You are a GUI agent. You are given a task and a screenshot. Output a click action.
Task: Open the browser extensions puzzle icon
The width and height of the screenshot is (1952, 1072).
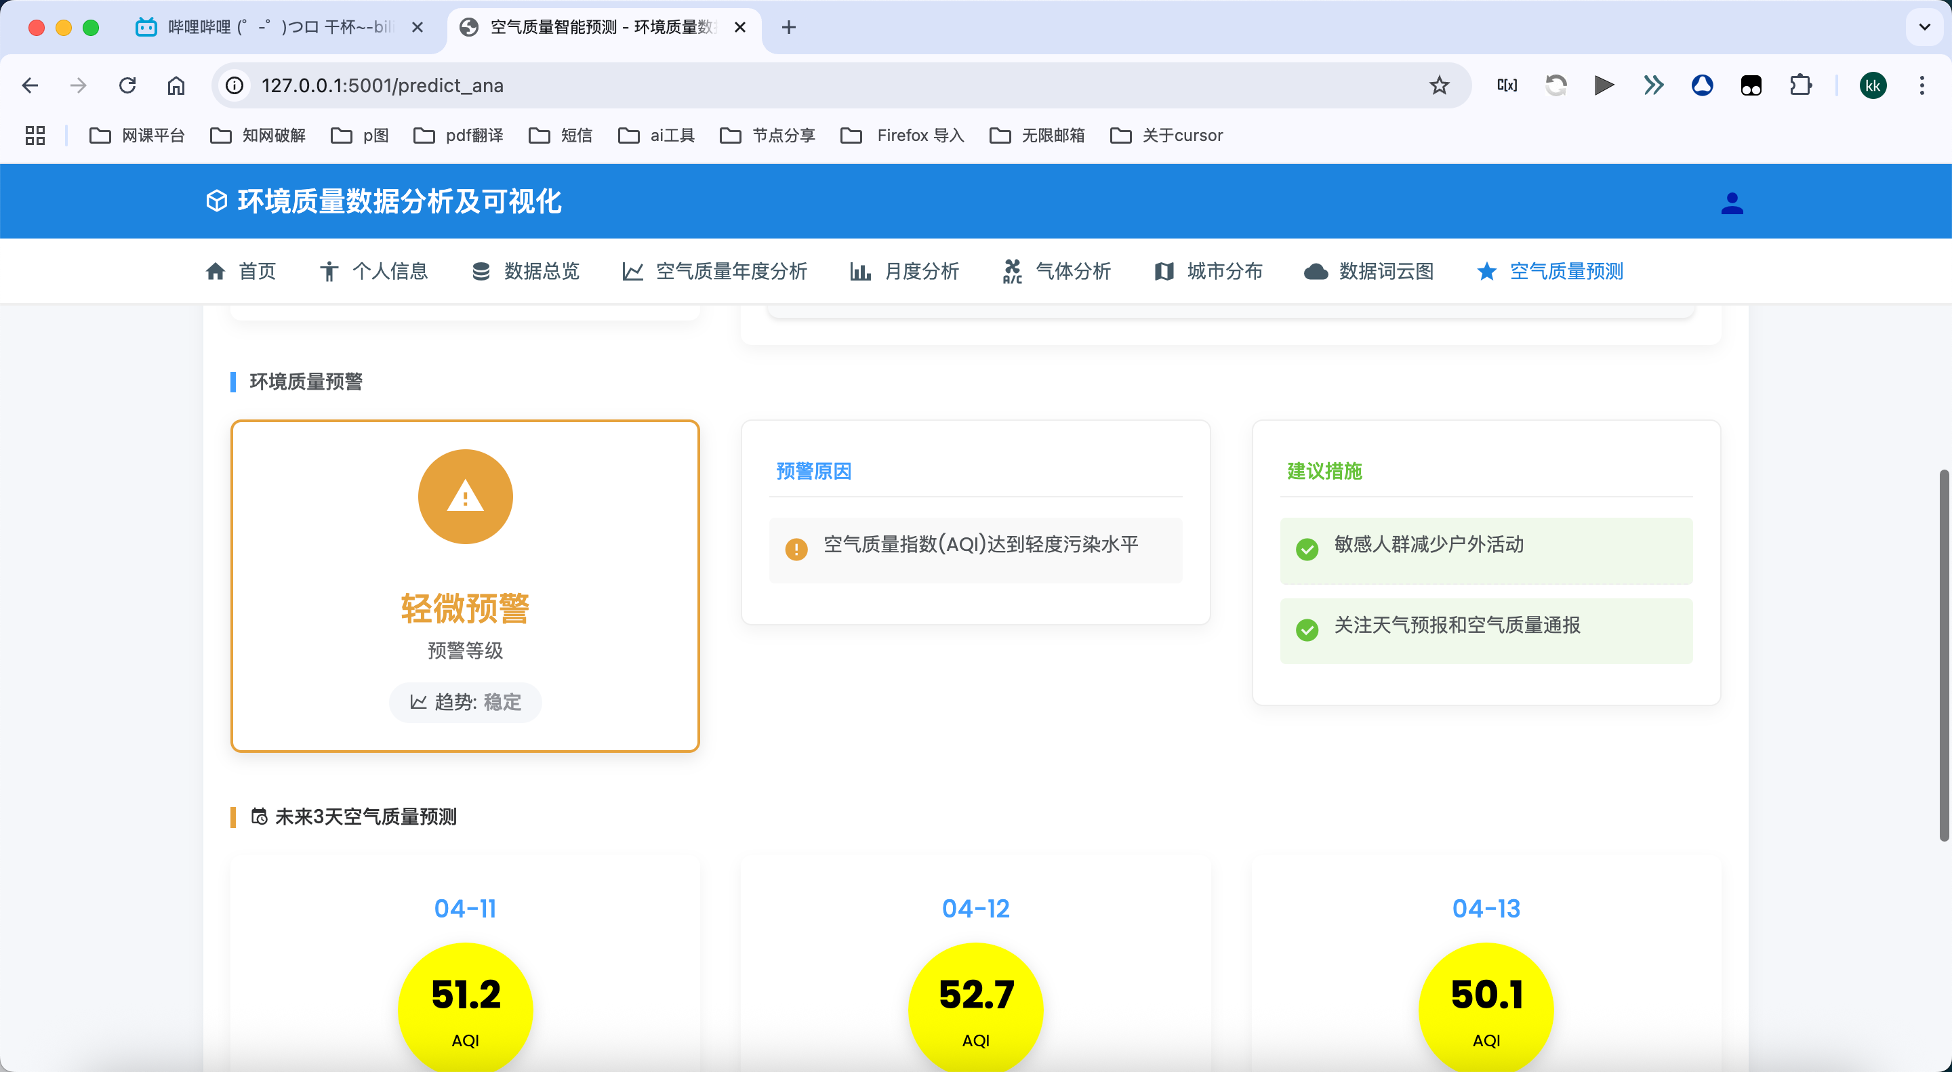point(1800,85)
